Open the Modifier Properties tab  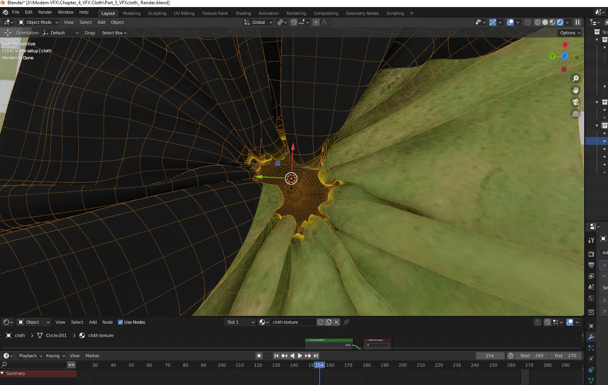591,337
